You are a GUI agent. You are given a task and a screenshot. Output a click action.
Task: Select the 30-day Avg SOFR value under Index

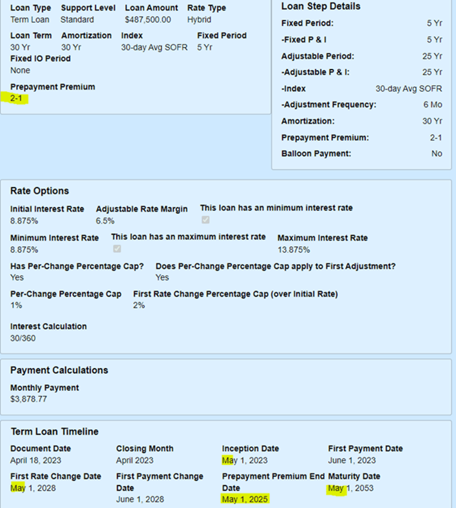(x=154, y=47)
